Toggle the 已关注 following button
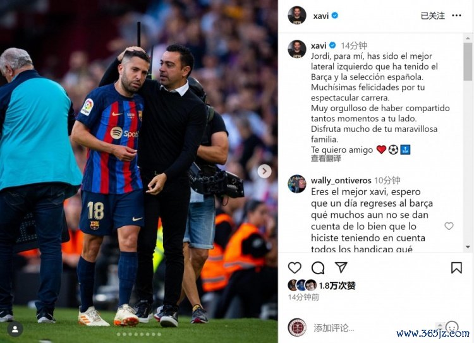474x343 pixels. 432,16
